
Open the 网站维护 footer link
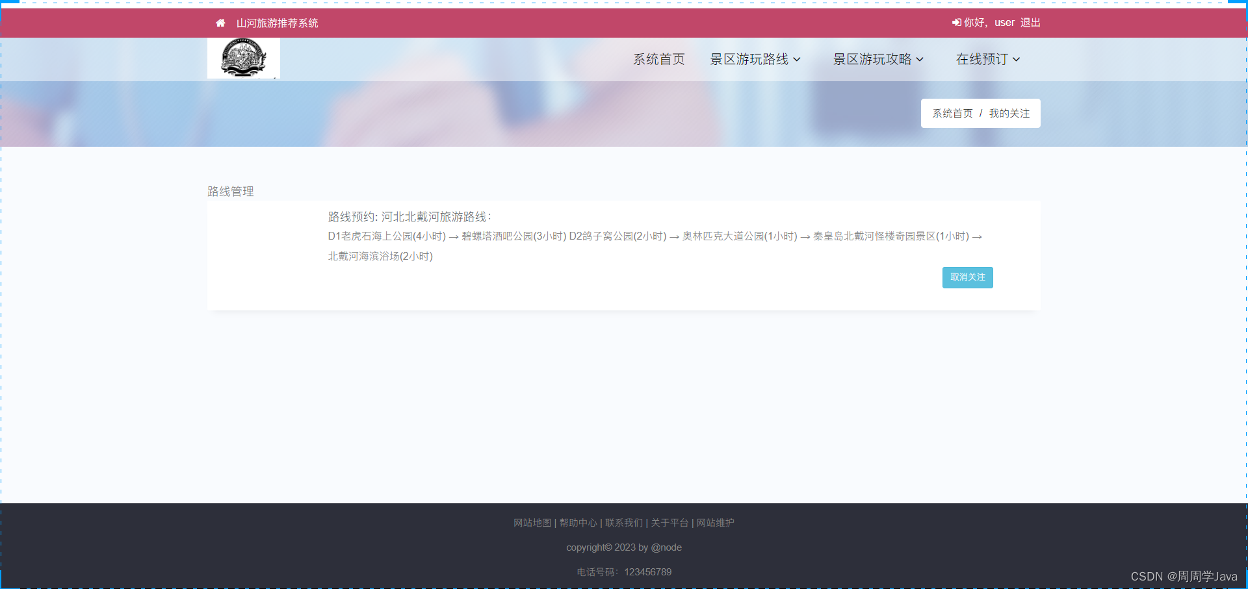tap(714, 523)
